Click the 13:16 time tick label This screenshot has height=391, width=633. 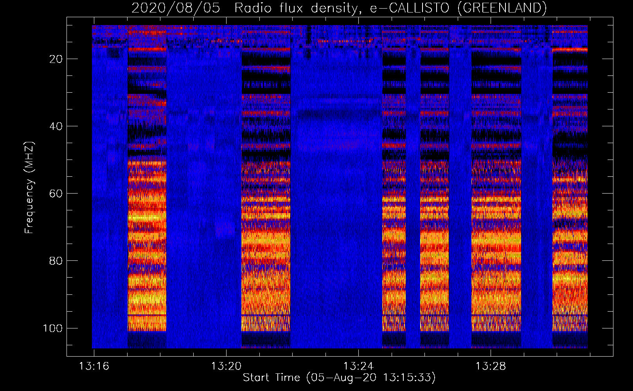94,366
